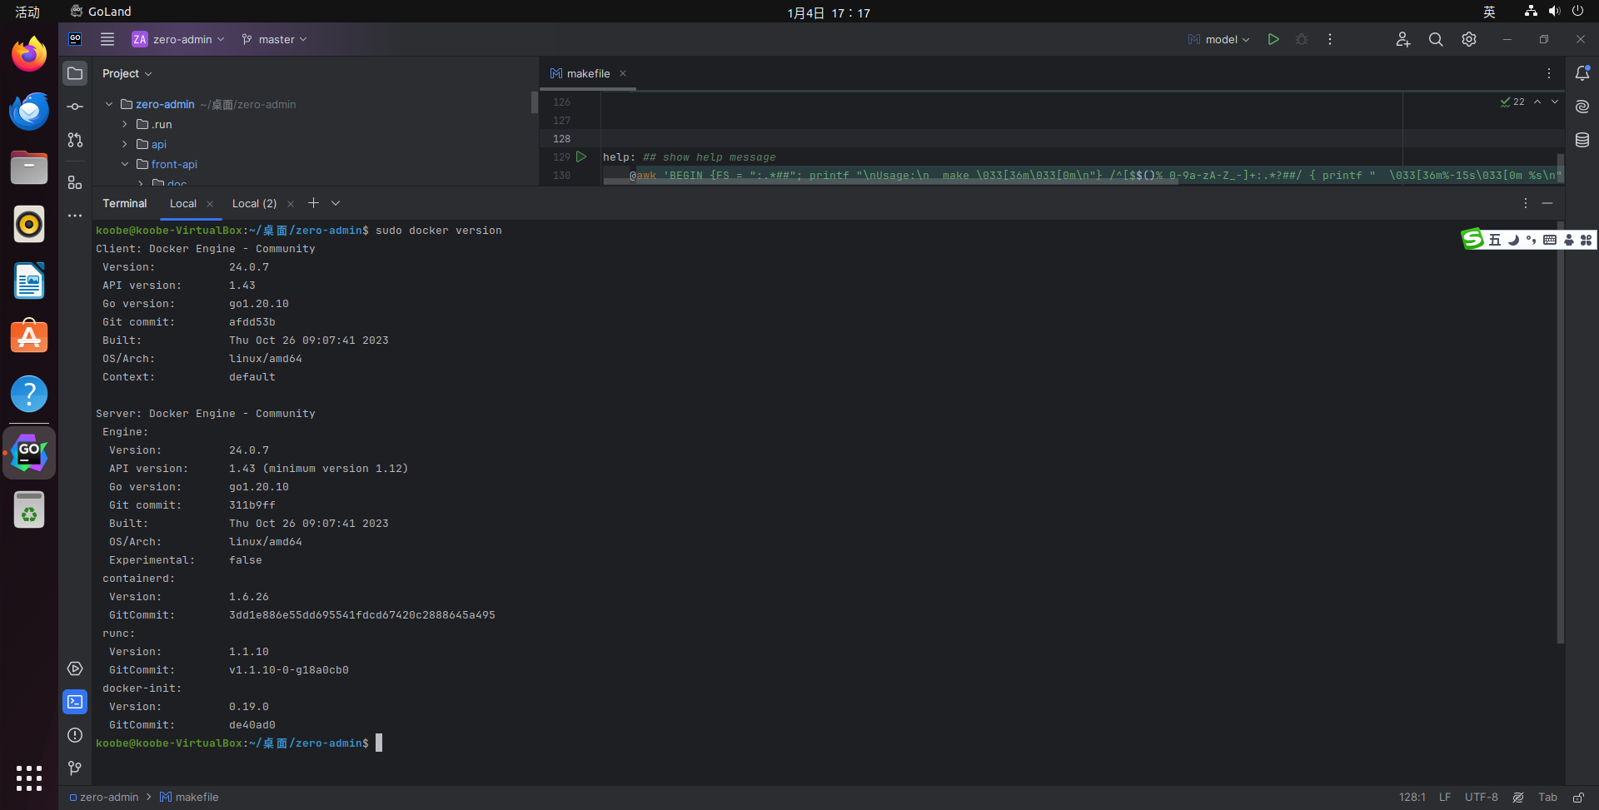The width and height of the screenshot is (1599, 810).
Task: Open the Pull Requests tool window
Action: 75,140
